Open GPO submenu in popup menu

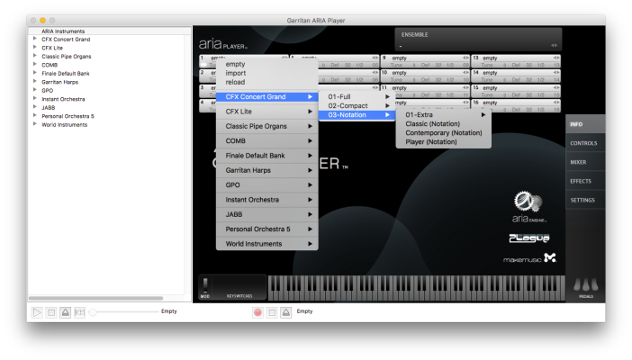pyautogui.click(x=266, y=185)
